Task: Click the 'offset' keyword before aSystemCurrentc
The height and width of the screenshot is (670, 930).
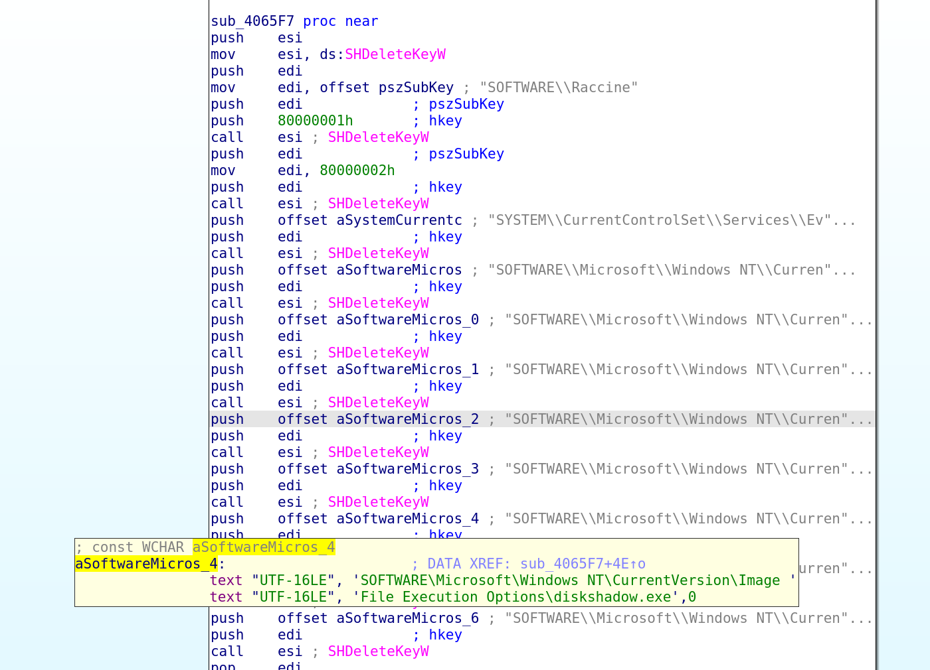Action: 303,220
